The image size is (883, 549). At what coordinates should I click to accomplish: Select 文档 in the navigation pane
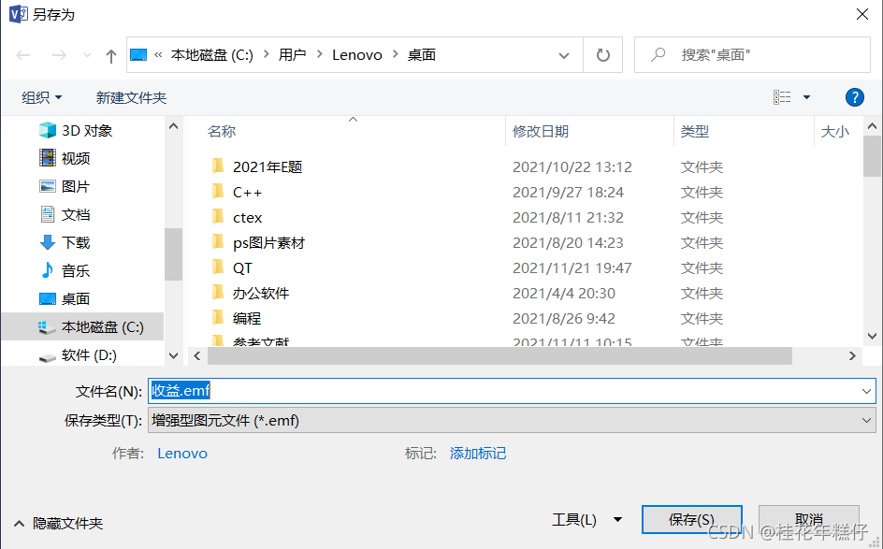pyautogui.click(x=76, y=214)
